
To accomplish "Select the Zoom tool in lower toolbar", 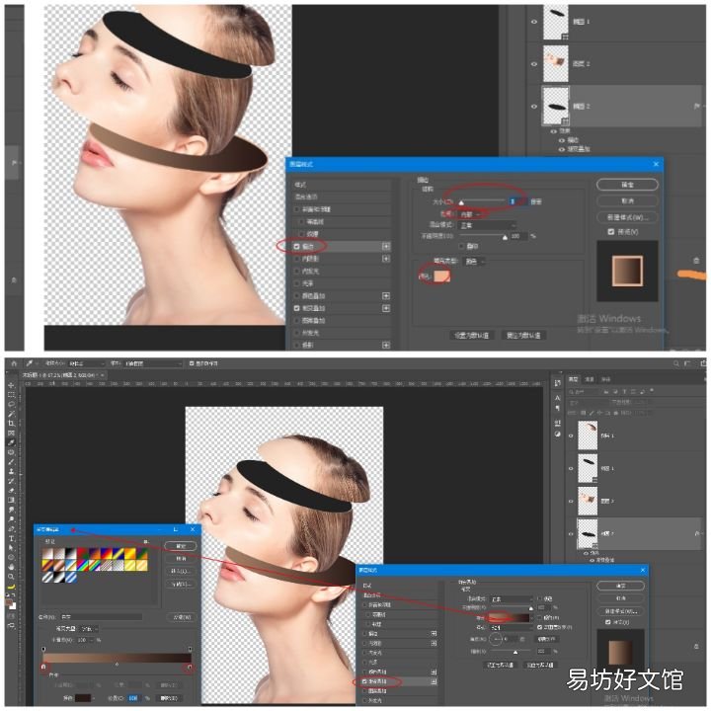I will (11, 577).
